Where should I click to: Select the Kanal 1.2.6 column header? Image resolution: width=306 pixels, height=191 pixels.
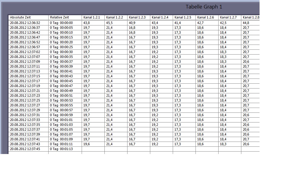pyautogui.click(x=207, y=17)
